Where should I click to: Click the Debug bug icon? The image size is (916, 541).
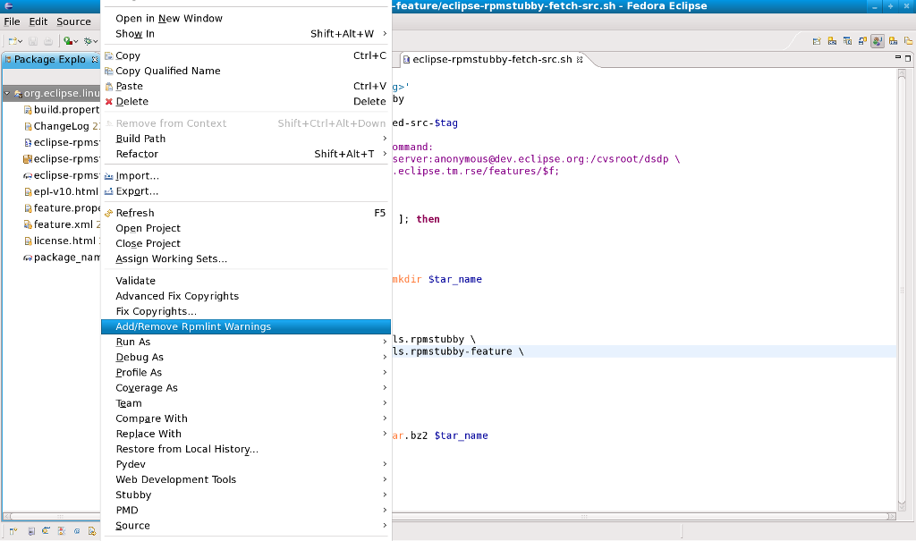89,41
